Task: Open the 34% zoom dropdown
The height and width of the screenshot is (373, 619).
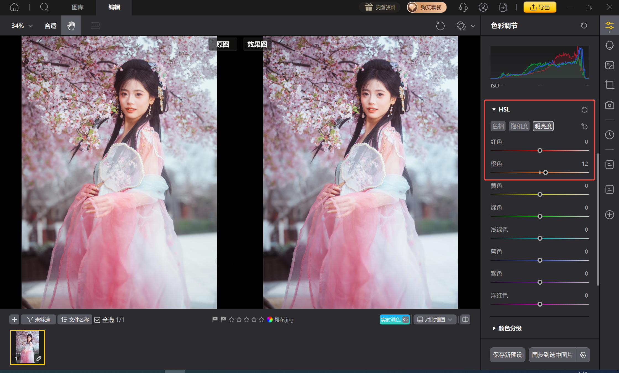Action: coord(22,26)
